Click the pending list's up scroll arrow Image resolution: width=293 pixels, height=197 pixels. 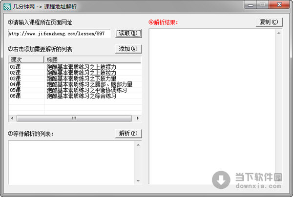pos(138,145)
